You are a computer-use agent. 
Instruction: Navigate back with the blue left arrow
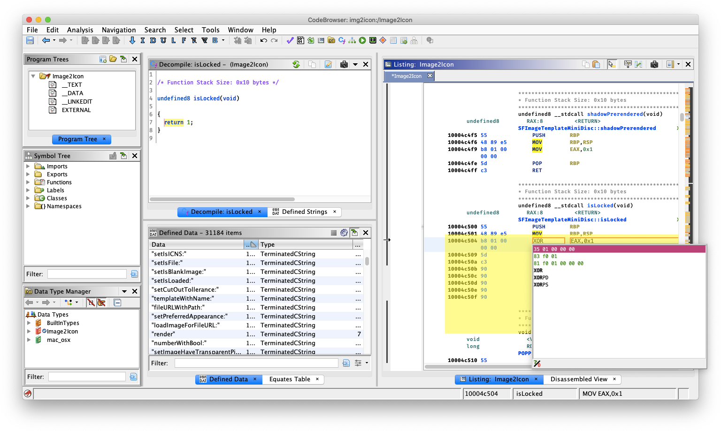[46, 40]
